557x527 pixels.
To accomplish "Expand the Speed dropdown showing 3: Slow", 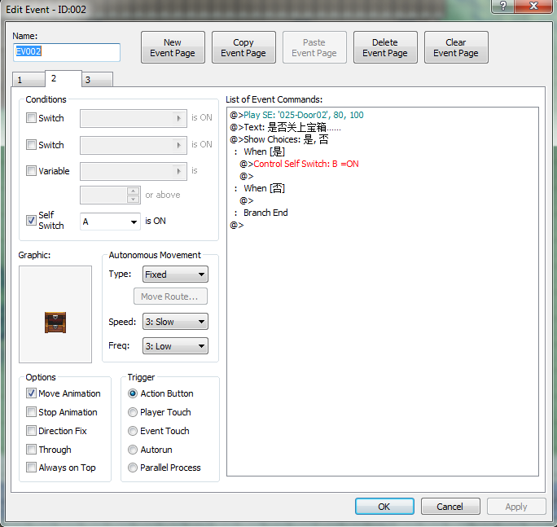I will pos(175,322).
